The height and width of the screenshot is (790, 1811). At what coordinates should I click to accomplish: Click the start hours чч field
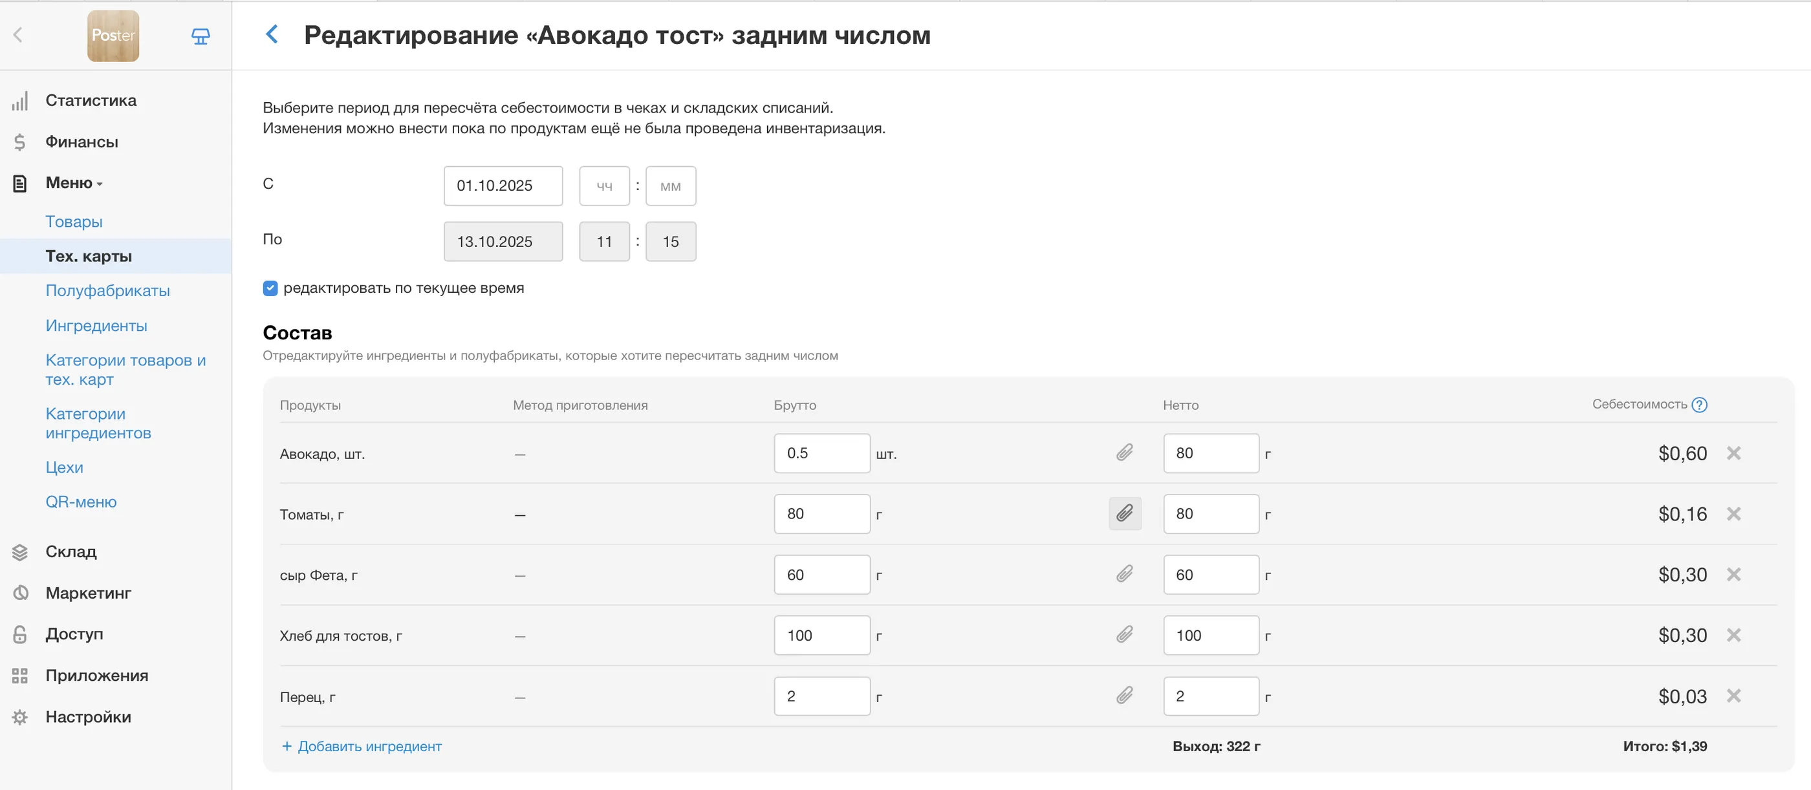point(604,186)
